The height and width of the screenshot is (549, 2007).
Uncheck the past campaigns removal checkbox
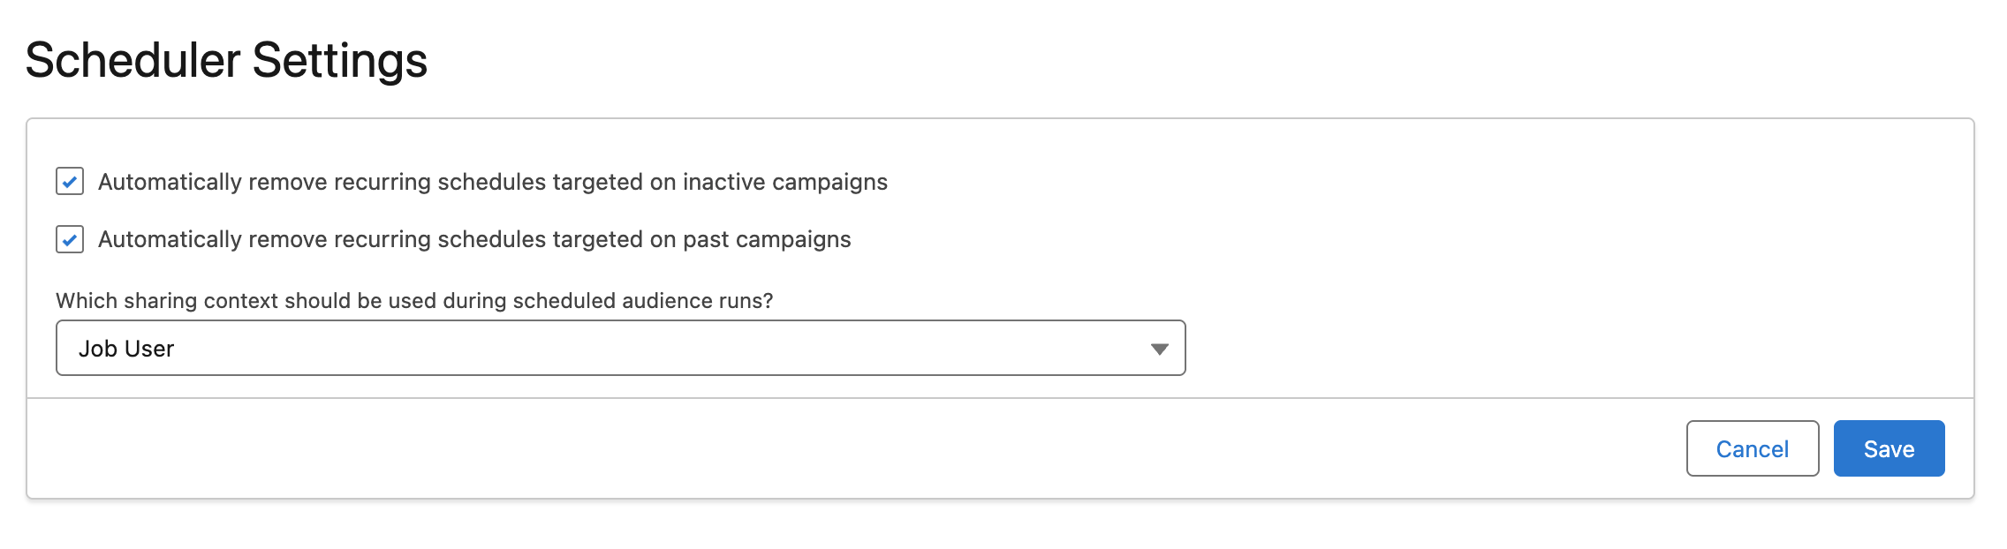tap(70, 239)
